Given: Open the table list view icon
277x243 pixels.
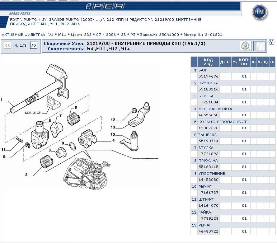Looking at the screenshot, I should [259, 46].
